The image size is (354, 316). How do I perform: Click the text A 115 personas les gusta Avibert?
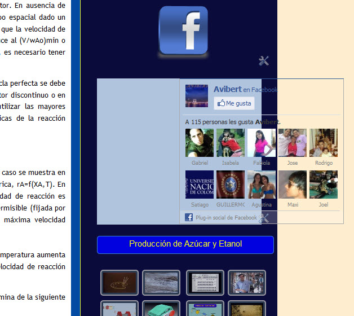(x=233, y=122)
